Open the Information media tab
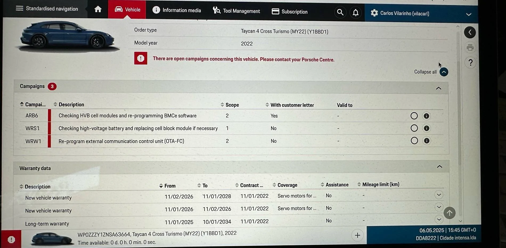The width and height of the screenshot is (506, 248). tap(177, 10)
